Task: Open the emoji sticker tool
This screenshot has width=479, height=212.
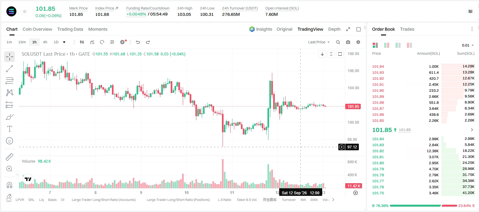Action: 9,141
